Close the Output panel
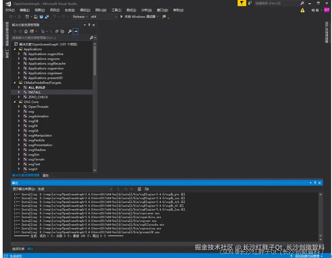This screenshot has height=258, width=332. [319, 183]
